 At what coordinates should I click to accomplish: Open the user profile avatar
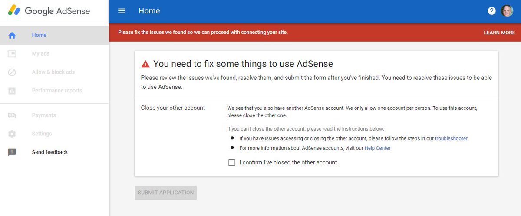point(507,11)
